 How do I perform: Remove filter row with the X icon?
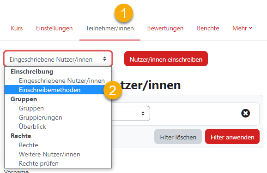(x=245, y=113)
